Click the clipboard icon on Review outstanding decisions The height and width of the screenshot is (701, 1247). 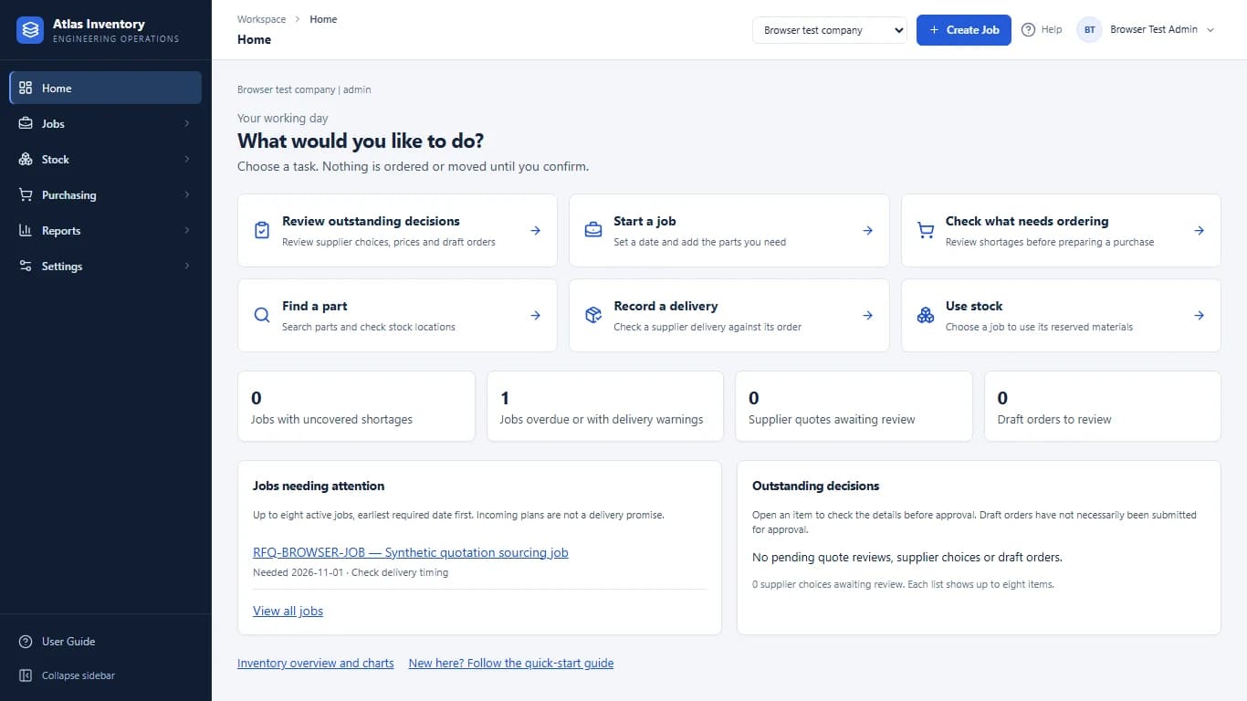(262, 230)
